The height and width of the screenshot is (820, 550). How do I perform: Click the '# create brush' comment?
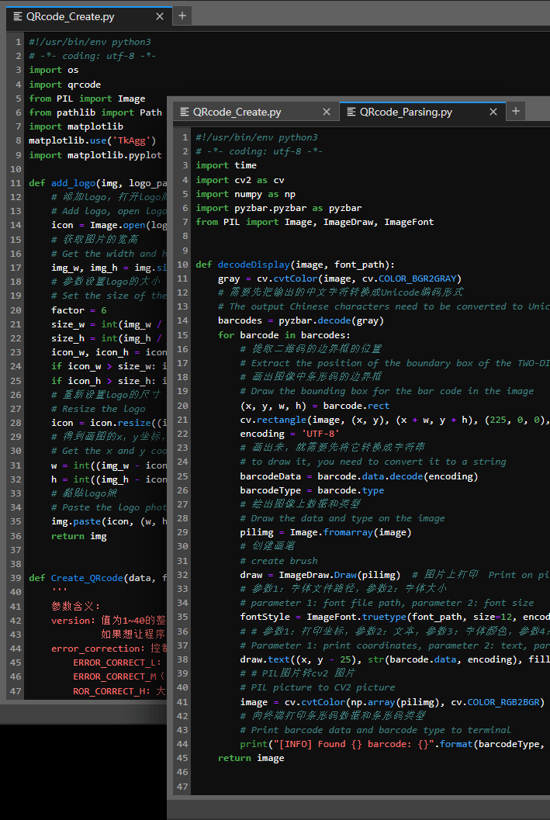tap(278, 561)
